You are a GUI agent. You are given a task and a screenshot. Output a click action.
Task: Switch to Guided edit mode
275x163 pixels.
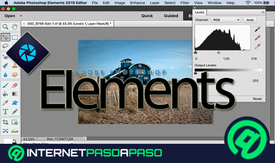(x=171, y=16)
